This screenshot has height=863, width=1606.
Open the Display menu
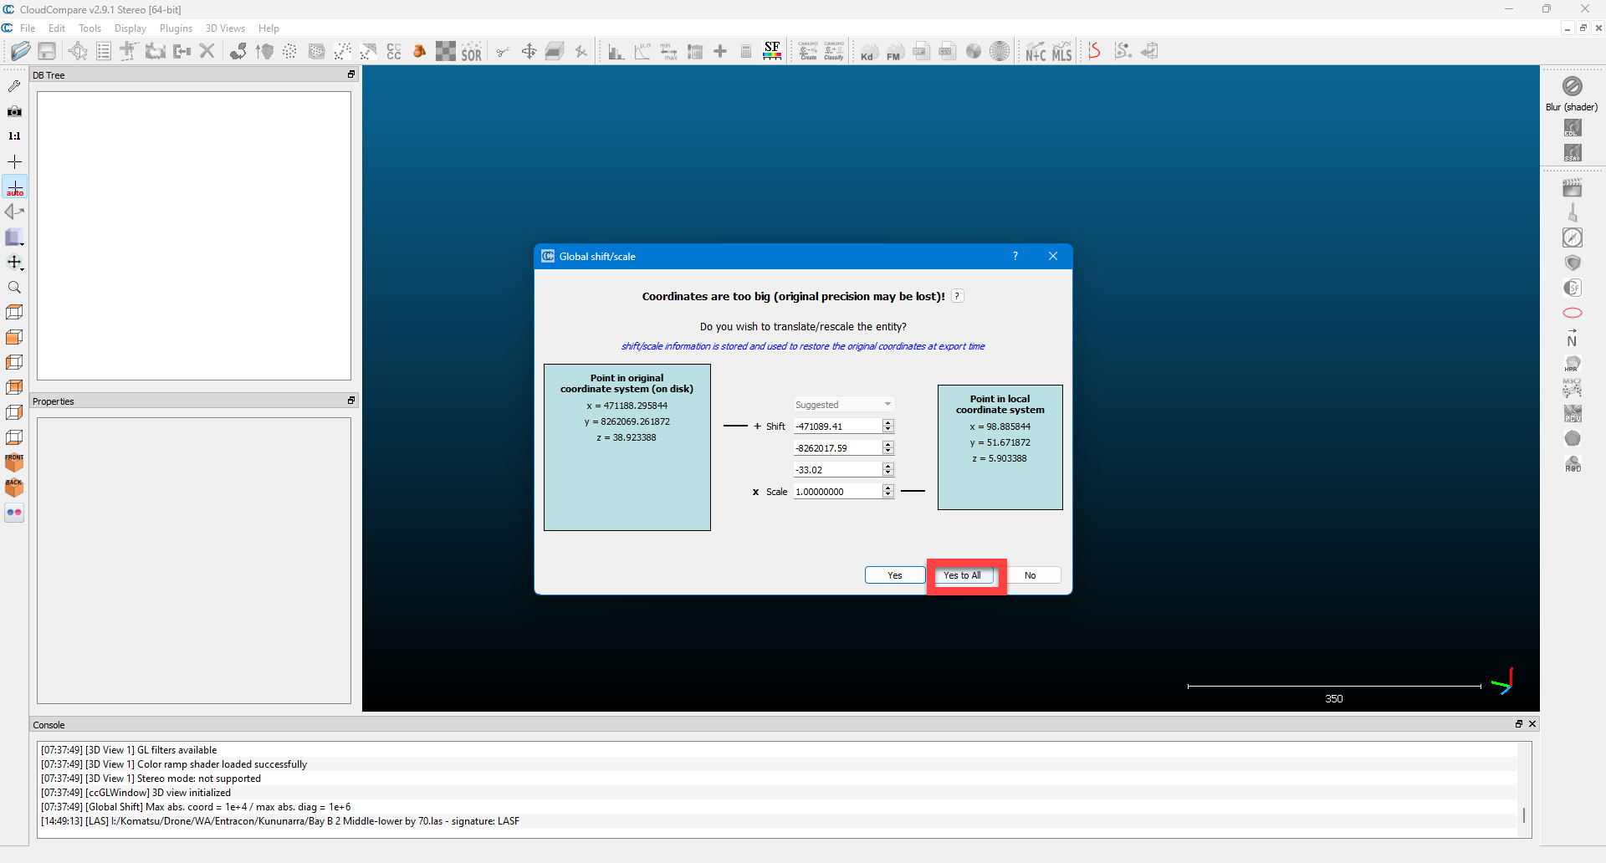[x=130, y=28]
